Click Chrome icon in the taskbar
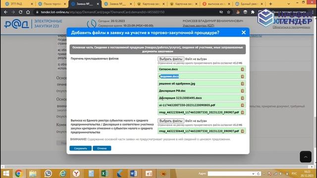 [x=18, y=174]
